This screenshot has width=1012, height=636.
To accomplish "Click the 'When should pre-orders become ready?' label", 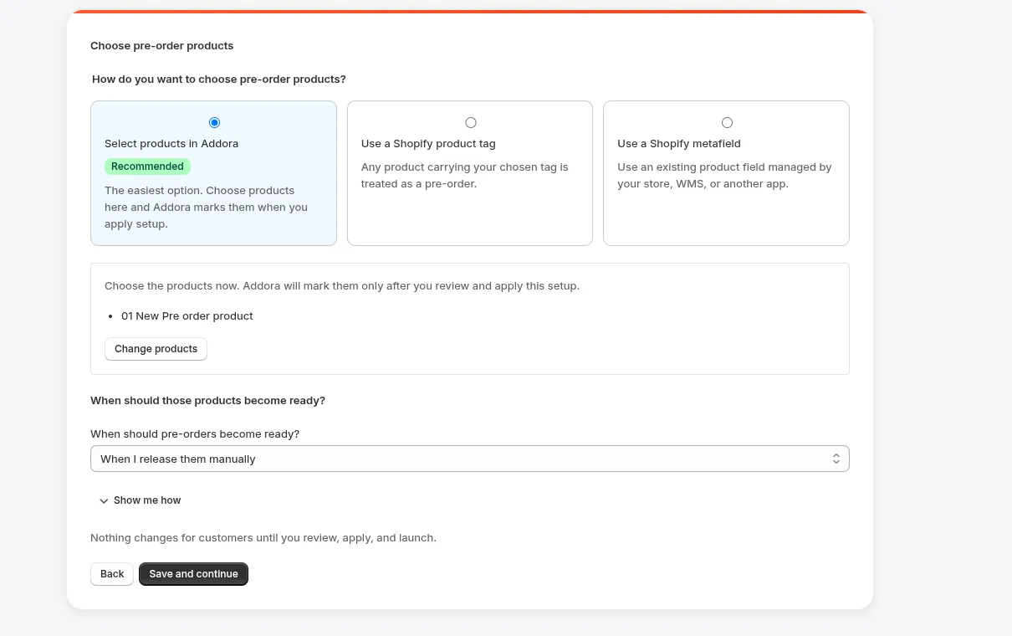I will [x=195, y=433].
